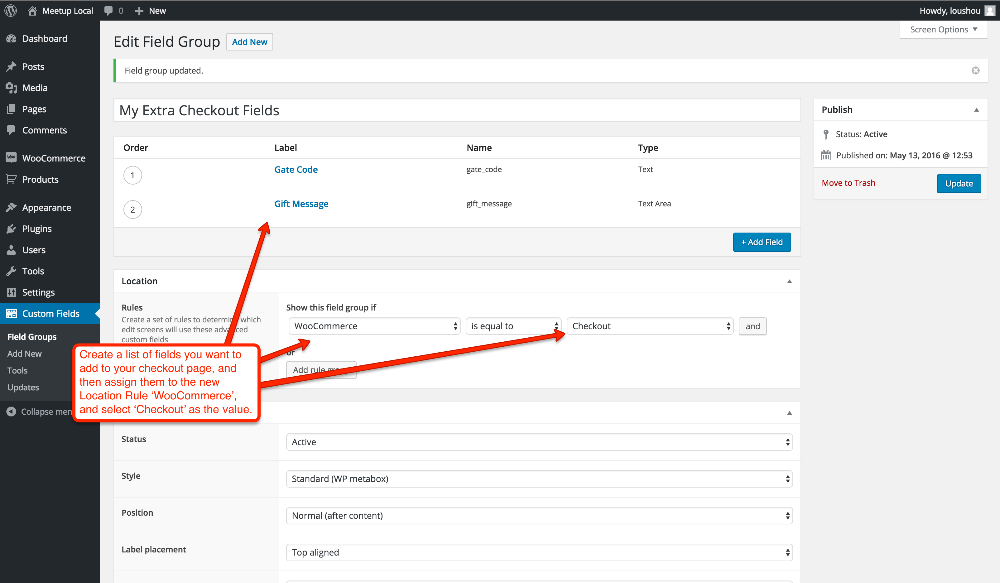Click the Meetup Local site name
Screen dimensions: 1000x583
coord(68,11)
